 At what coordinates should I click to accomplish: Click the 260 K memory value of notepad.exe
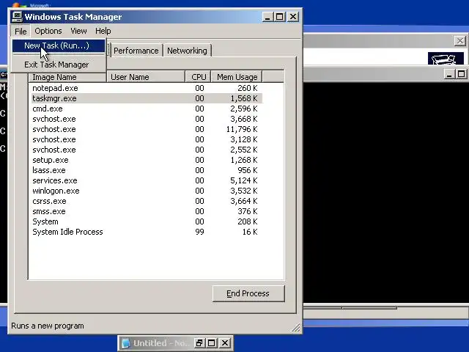pos(248,88)
